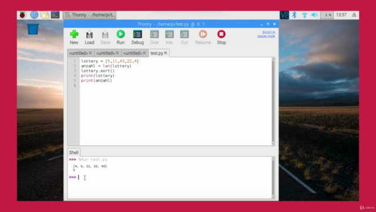Click the line 'print(anzahl)' in the editor

click(96, 80)
